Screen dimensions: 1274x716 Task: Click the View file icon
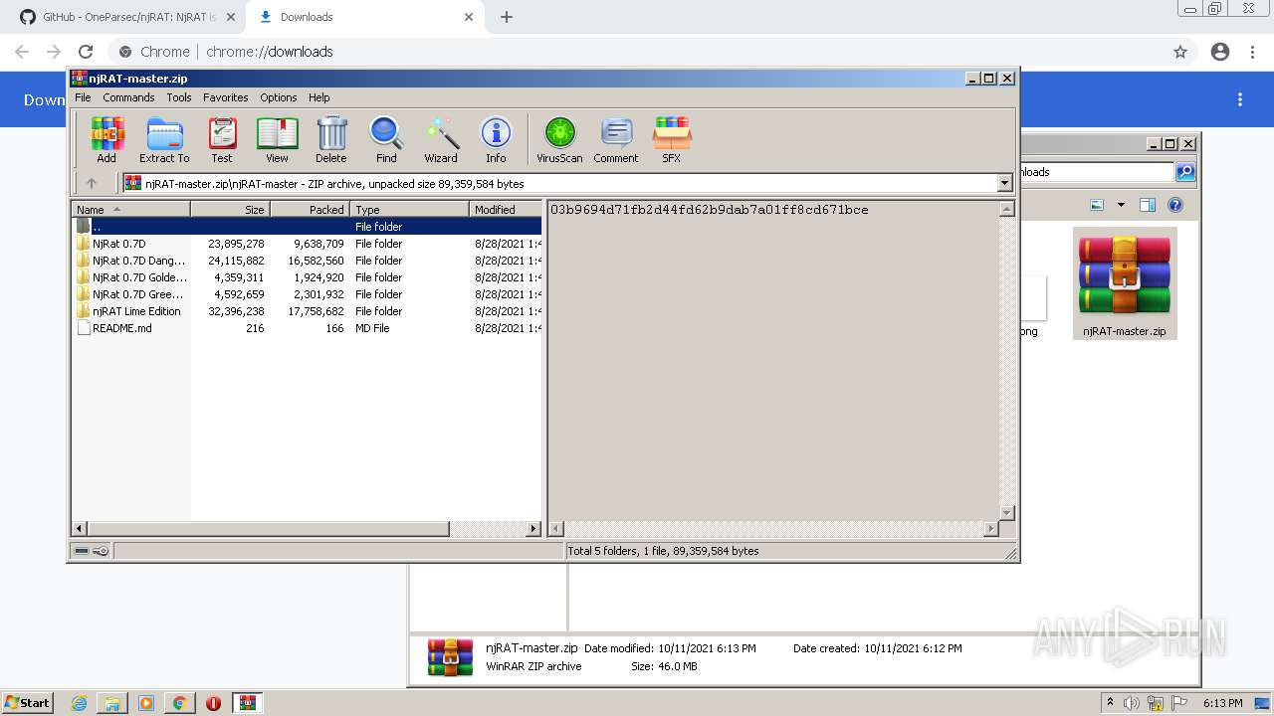(x=277, y=139)
